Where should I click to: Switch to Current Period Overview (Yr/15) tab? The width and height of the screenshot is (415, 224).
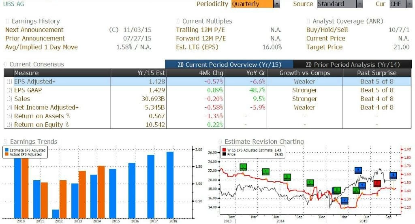point(229,64)
